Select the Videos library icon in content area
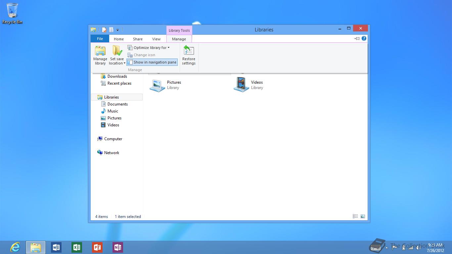 point(241,85)
